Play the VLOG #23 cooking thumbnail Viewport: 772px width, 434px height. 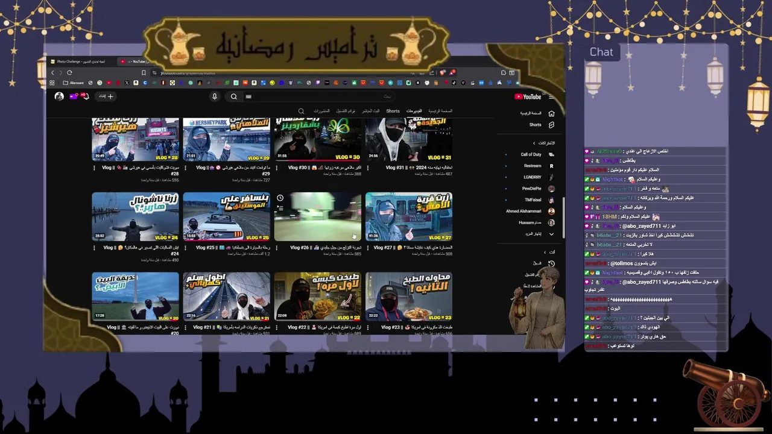(409, 297)
